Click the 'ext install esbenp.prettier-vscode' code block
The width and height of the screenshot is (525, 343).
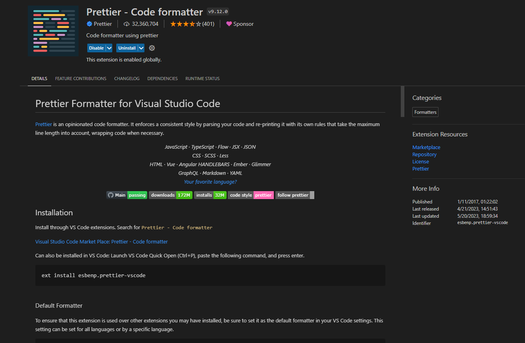210,275
